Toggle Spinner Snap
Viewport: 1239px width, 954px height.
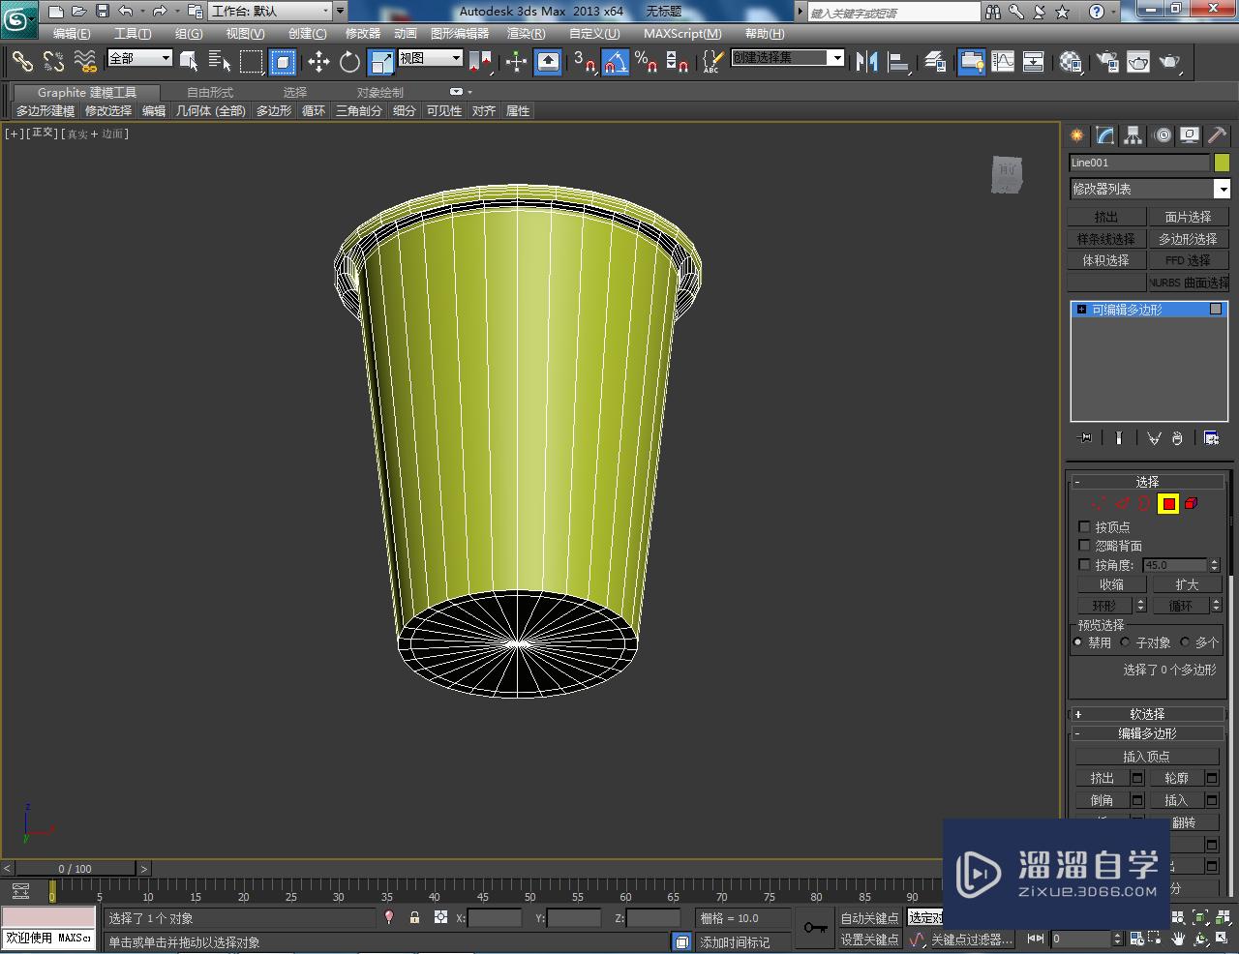pos(678,62)
